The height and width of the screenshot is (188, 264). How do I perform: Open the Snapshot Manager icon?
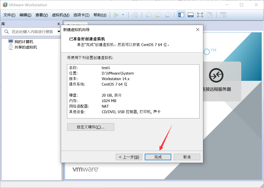coord(168,15)
